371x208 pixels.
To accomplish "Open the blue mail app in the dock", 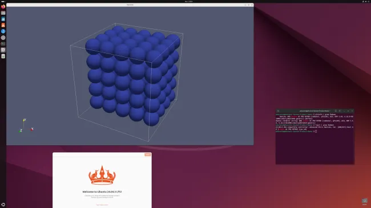I will [3, 19].
